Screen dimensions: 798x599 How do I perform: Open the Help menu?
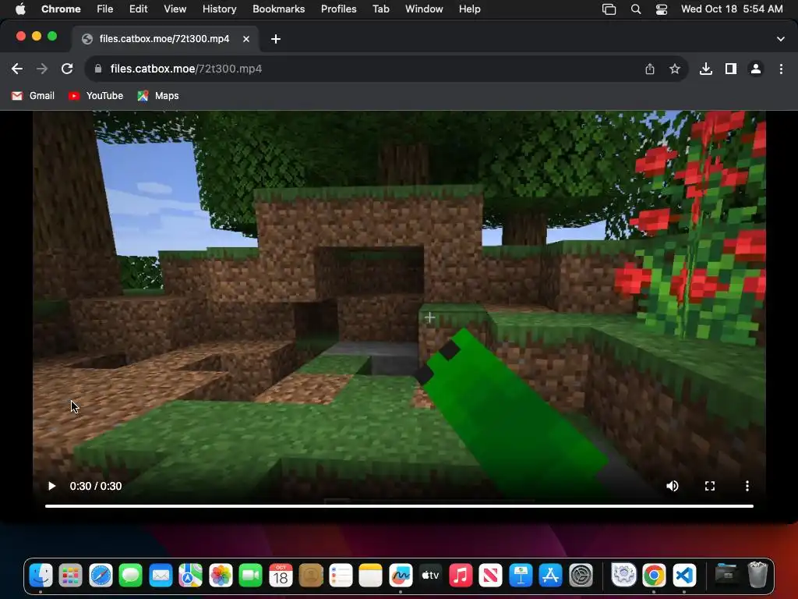point(470,9)
